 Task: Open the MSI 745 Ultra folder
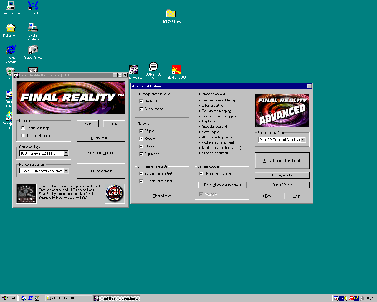pos(171,14)
